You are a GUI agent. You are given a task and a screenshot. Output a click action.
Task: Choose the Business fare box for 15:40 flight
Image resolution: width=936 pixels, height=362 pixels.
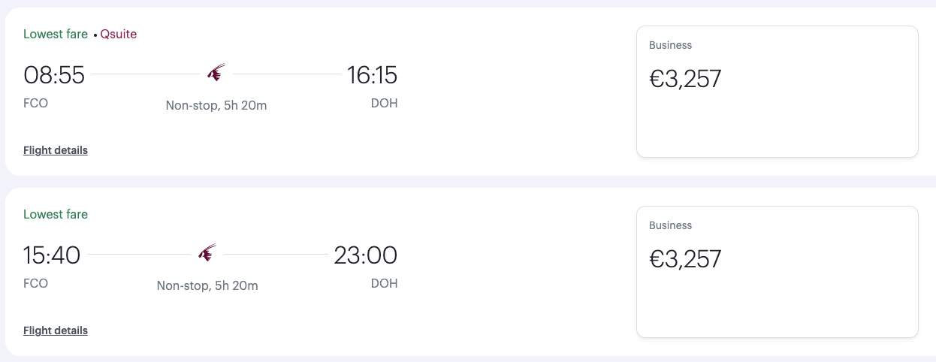[x=777, y=272]
